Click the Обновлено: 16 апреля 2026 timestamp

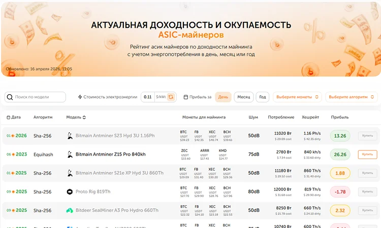(39, 69)
